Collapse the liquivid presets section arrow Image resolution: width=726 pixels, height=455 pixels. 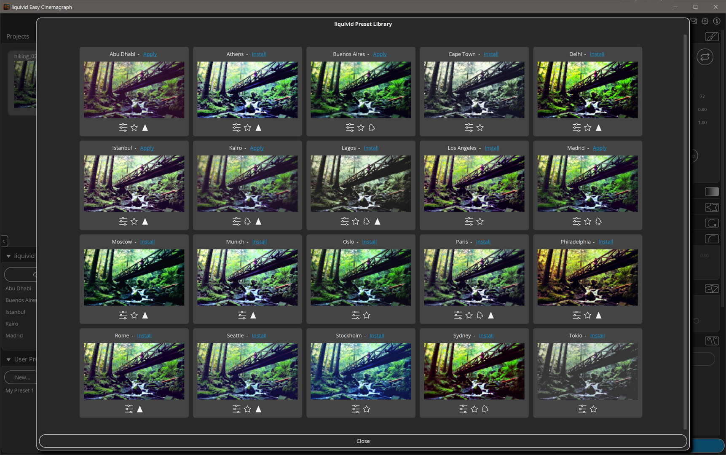click(x=8, y=256)
